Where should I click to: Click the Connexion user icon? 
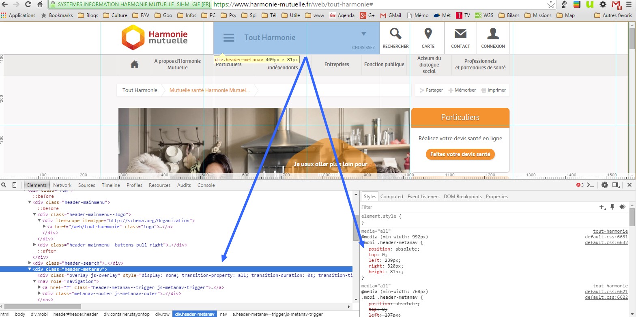point(493,33)
